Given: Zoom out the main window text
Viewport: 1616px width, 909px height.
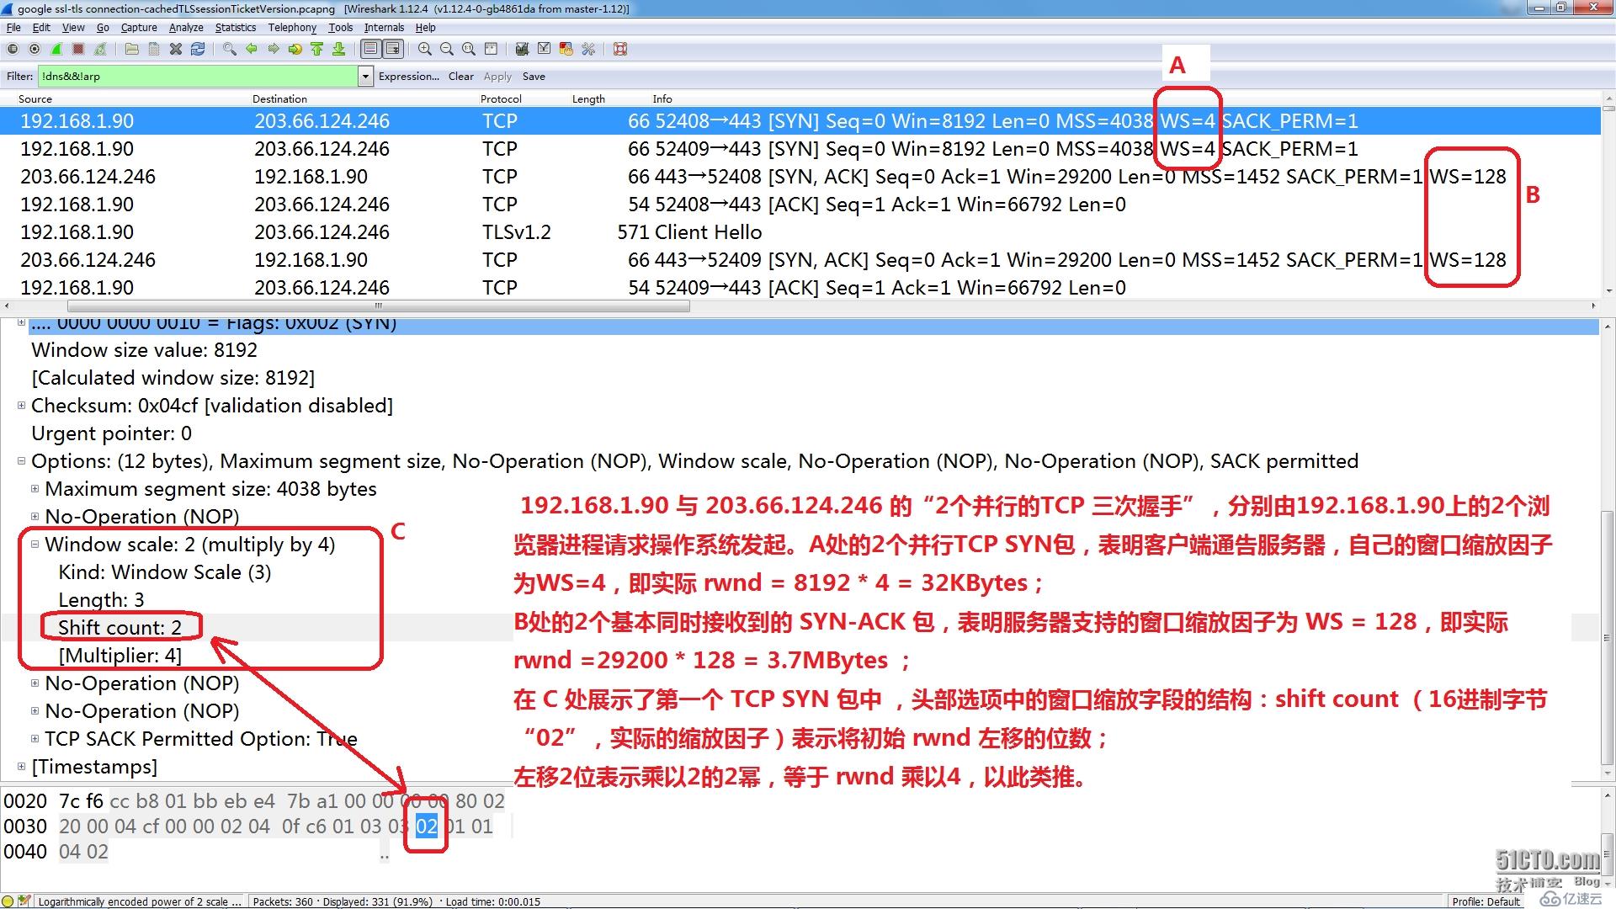Looking at the screenshot, I should pyautogui.click(x=447, y=49).
